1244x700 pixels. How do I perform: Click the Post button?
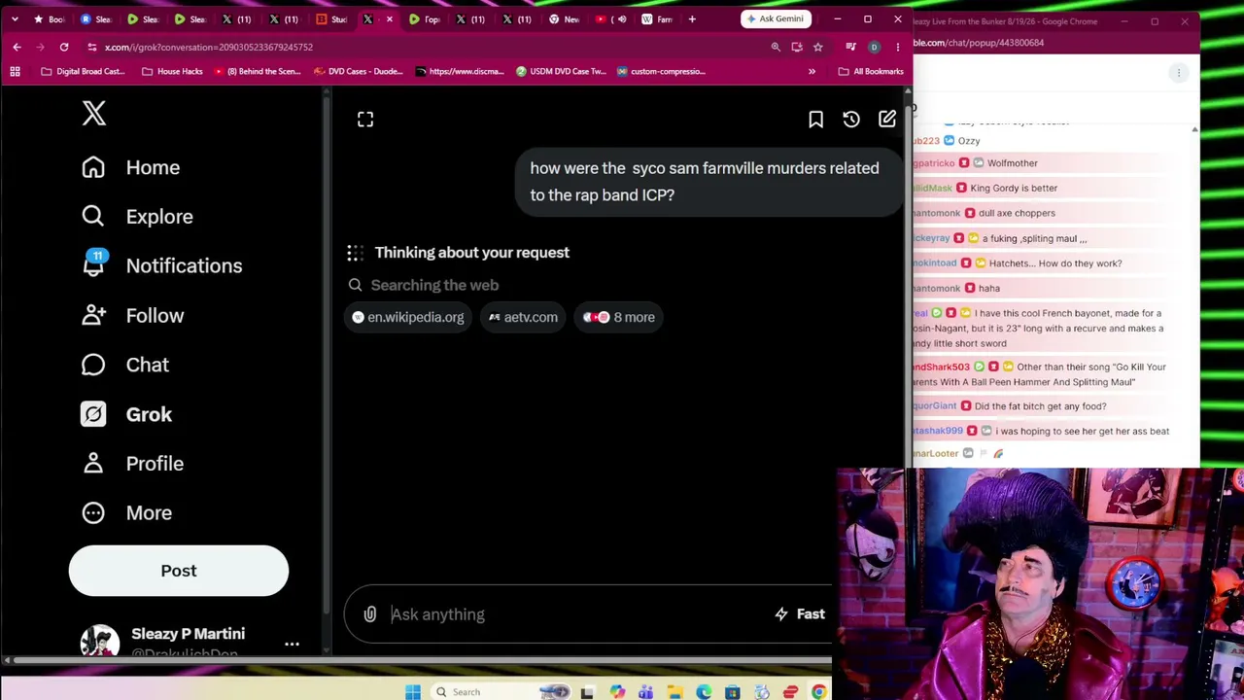(x=179, y=571)
